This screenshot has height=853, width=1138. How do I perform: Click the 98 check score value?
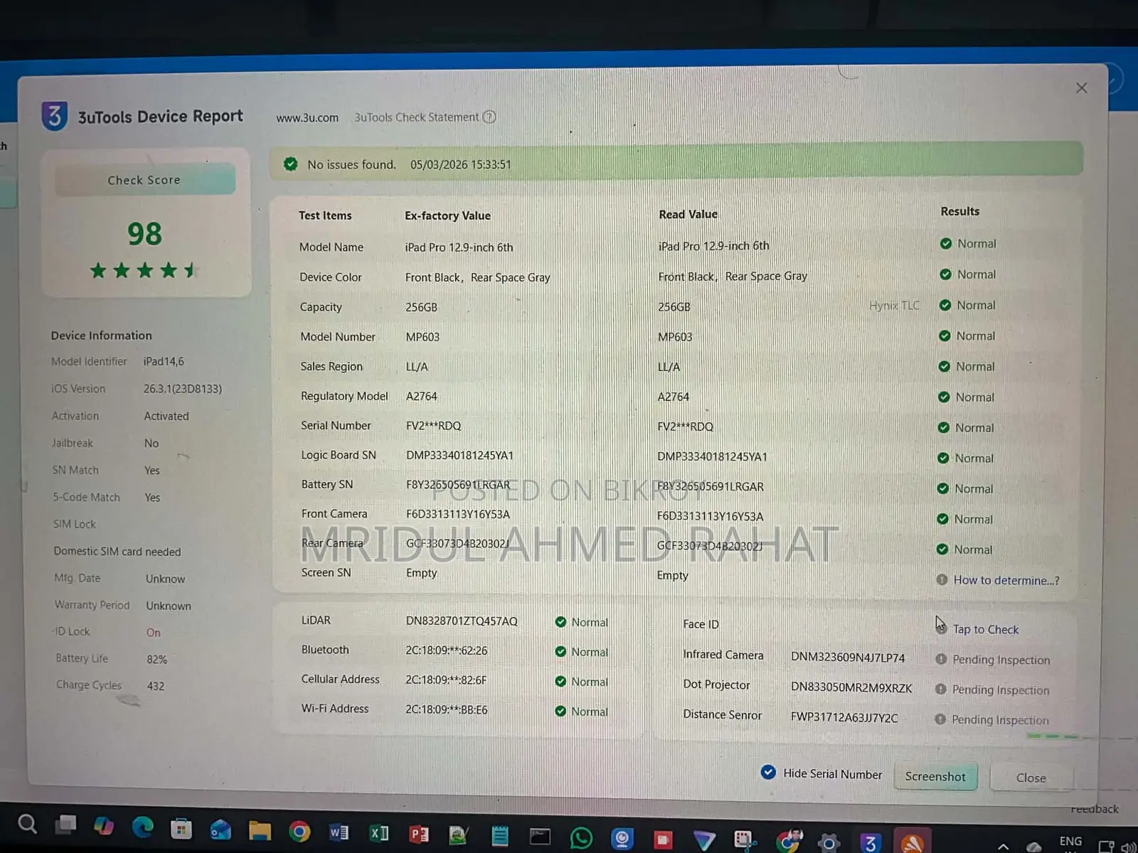pos(144,233)
